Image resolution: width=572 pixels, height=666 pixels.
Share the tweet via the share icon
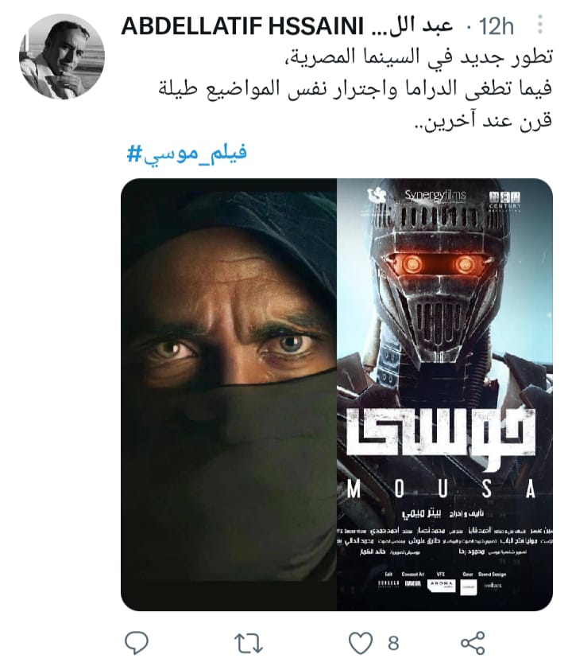coord(473,643)
